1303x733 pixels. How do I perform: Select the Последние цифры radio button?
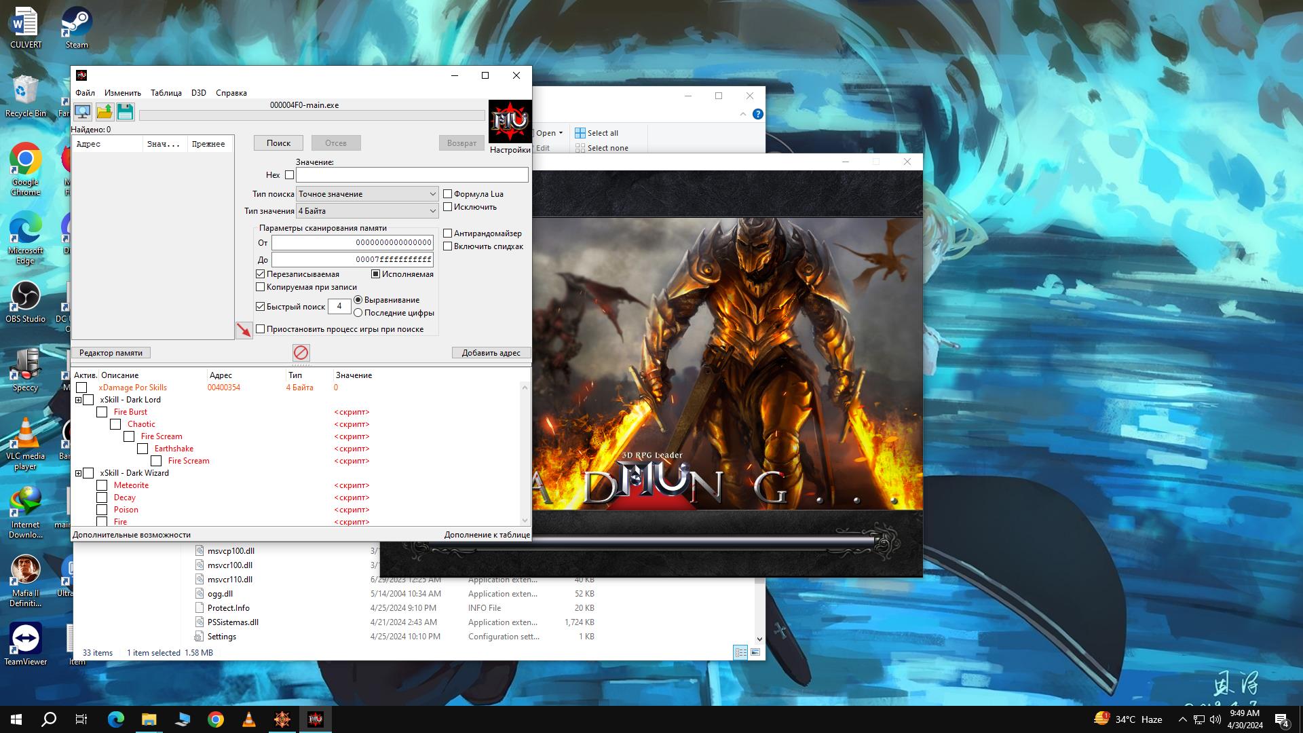pyautogui.click(x=358, y=313)
